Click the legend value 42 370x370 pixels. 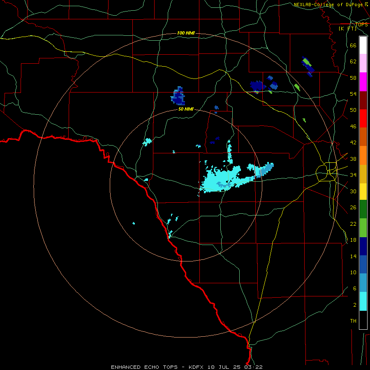(353, 143)
